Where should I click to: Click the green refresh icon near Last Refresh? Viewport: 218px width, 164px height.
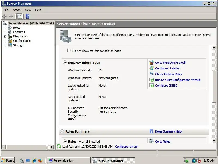(59, 146)
